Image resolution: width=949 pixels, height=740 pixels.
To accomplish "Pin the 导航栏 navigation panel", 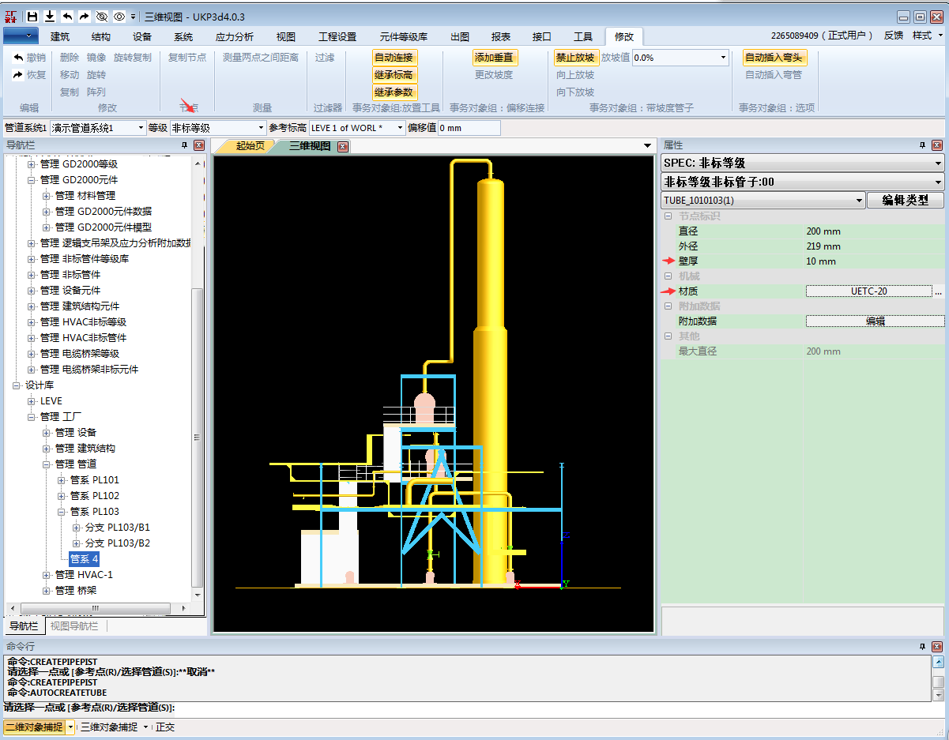I will 185,145.
